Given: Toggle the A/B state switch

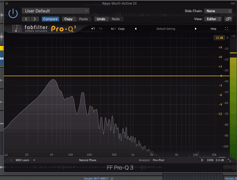Looking at the screenshot, I should [113, 29].
